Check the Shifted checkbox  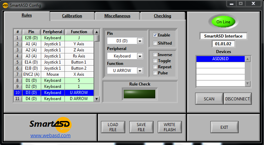(155, 43)
